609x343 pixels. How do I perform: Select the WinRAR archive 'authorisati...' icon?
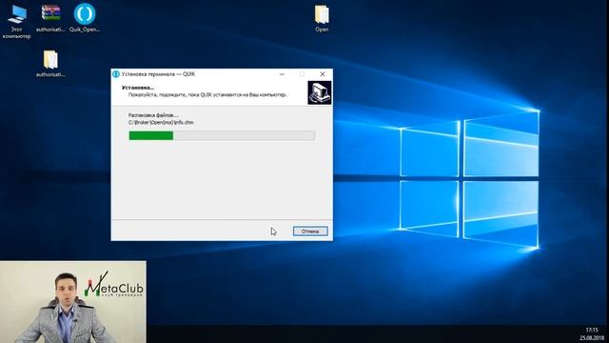pyautogui.click(x=50, y=18)
